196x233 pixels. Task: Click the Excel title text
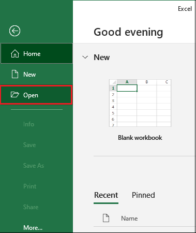pyautogui.click(x=185, y=9)
